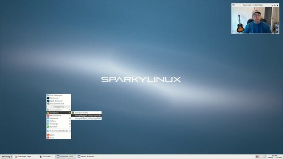Viewport: 283px width, 159px height.
Task: Open Guvcview window menu icon in titlebar
Action: [233, 5]
